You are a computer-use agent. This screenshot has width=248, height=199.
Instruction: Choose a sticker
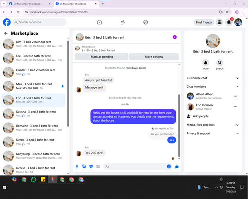pyautogui.click(x=91, y=166)
